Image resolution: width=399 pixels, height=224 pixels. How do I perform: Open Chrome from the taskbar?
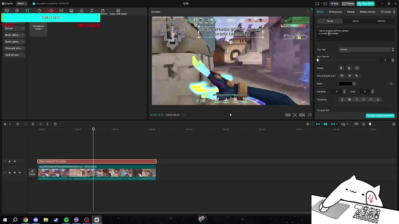(26, 220)
